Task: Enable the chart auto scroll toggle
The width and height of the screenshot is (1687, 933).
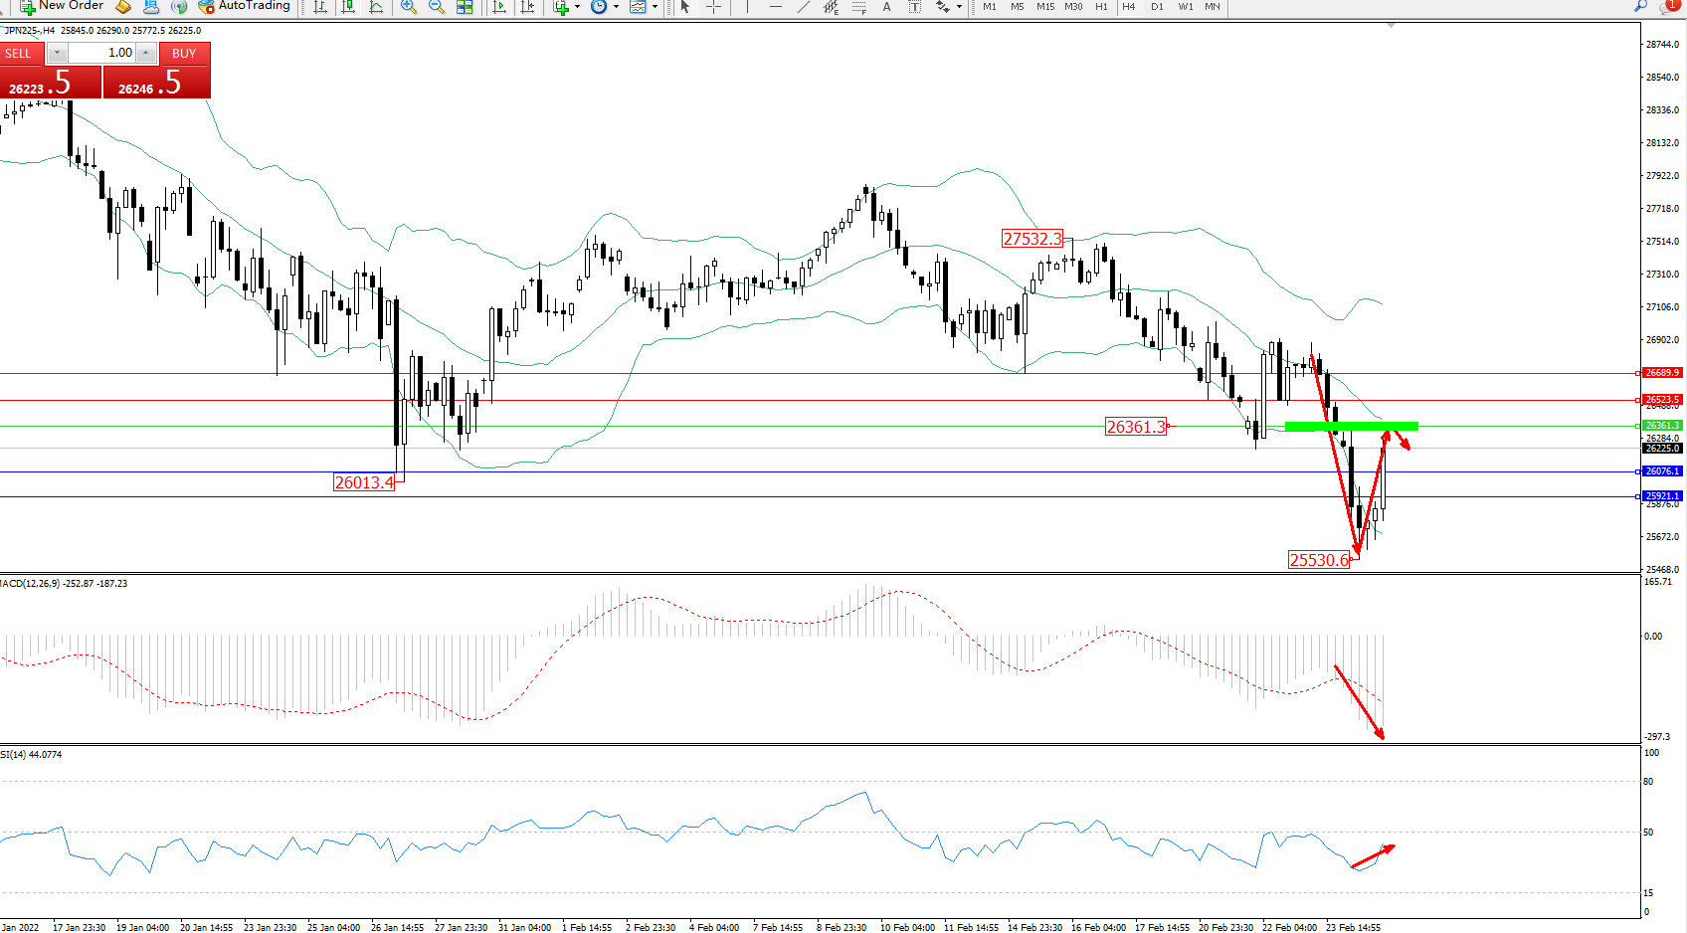Action: 499,7
